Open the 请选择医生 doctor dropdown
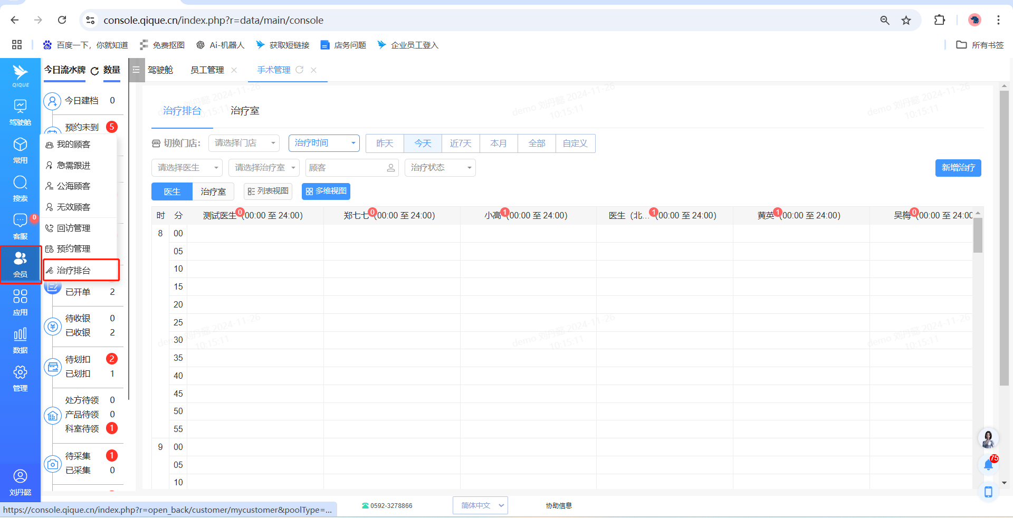1013x518 pixels. (x=187, y=168)
